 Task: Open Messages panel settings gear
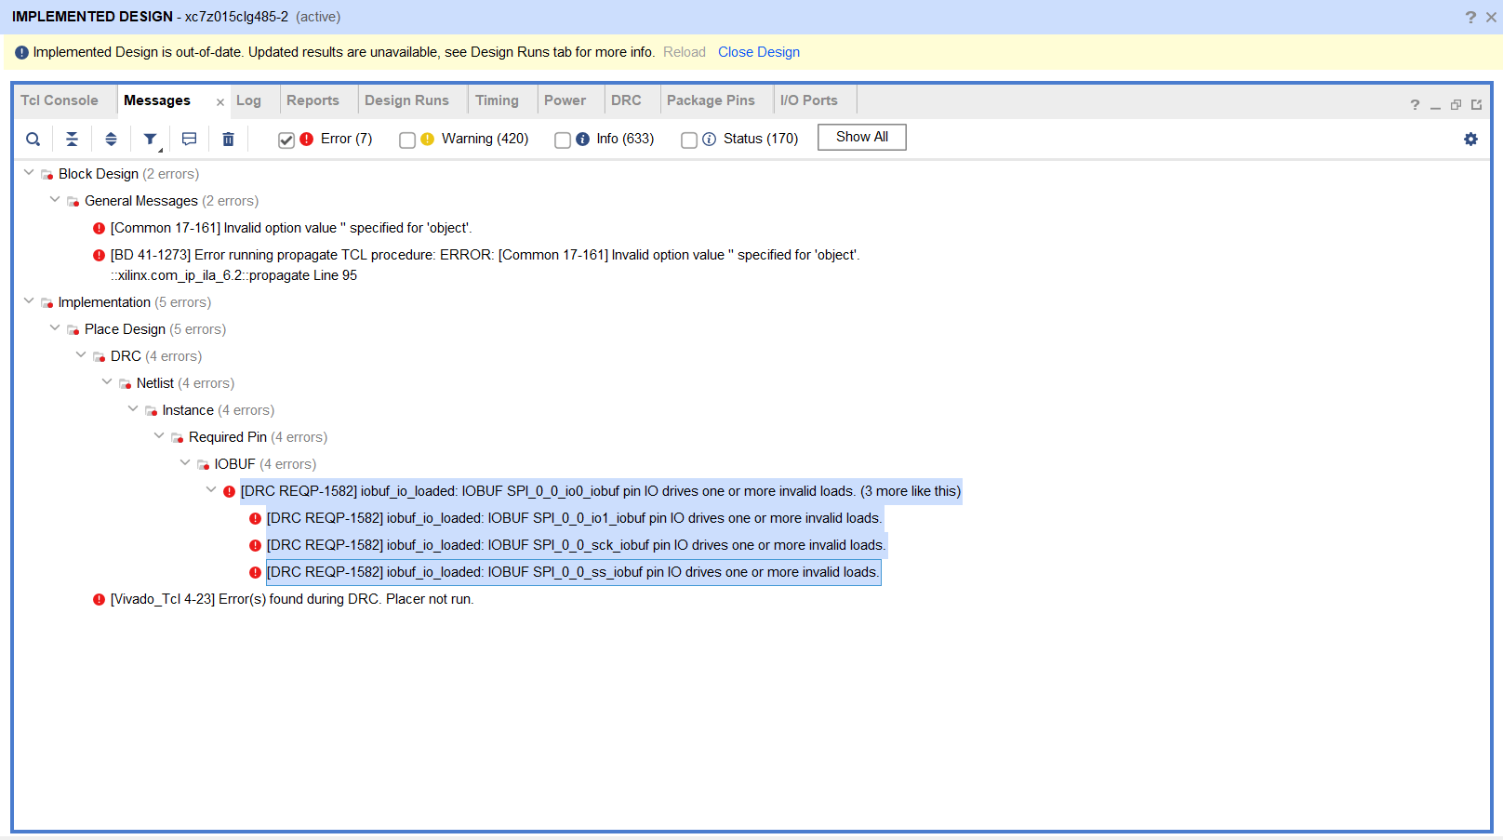tap(1470, 139)
